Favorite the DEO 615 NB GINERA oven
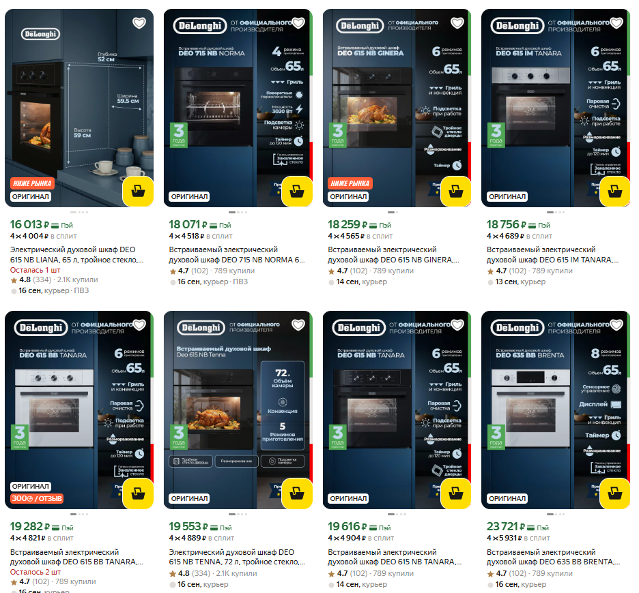The height and width of the screenshot is (593, 639). pos(457,22)
